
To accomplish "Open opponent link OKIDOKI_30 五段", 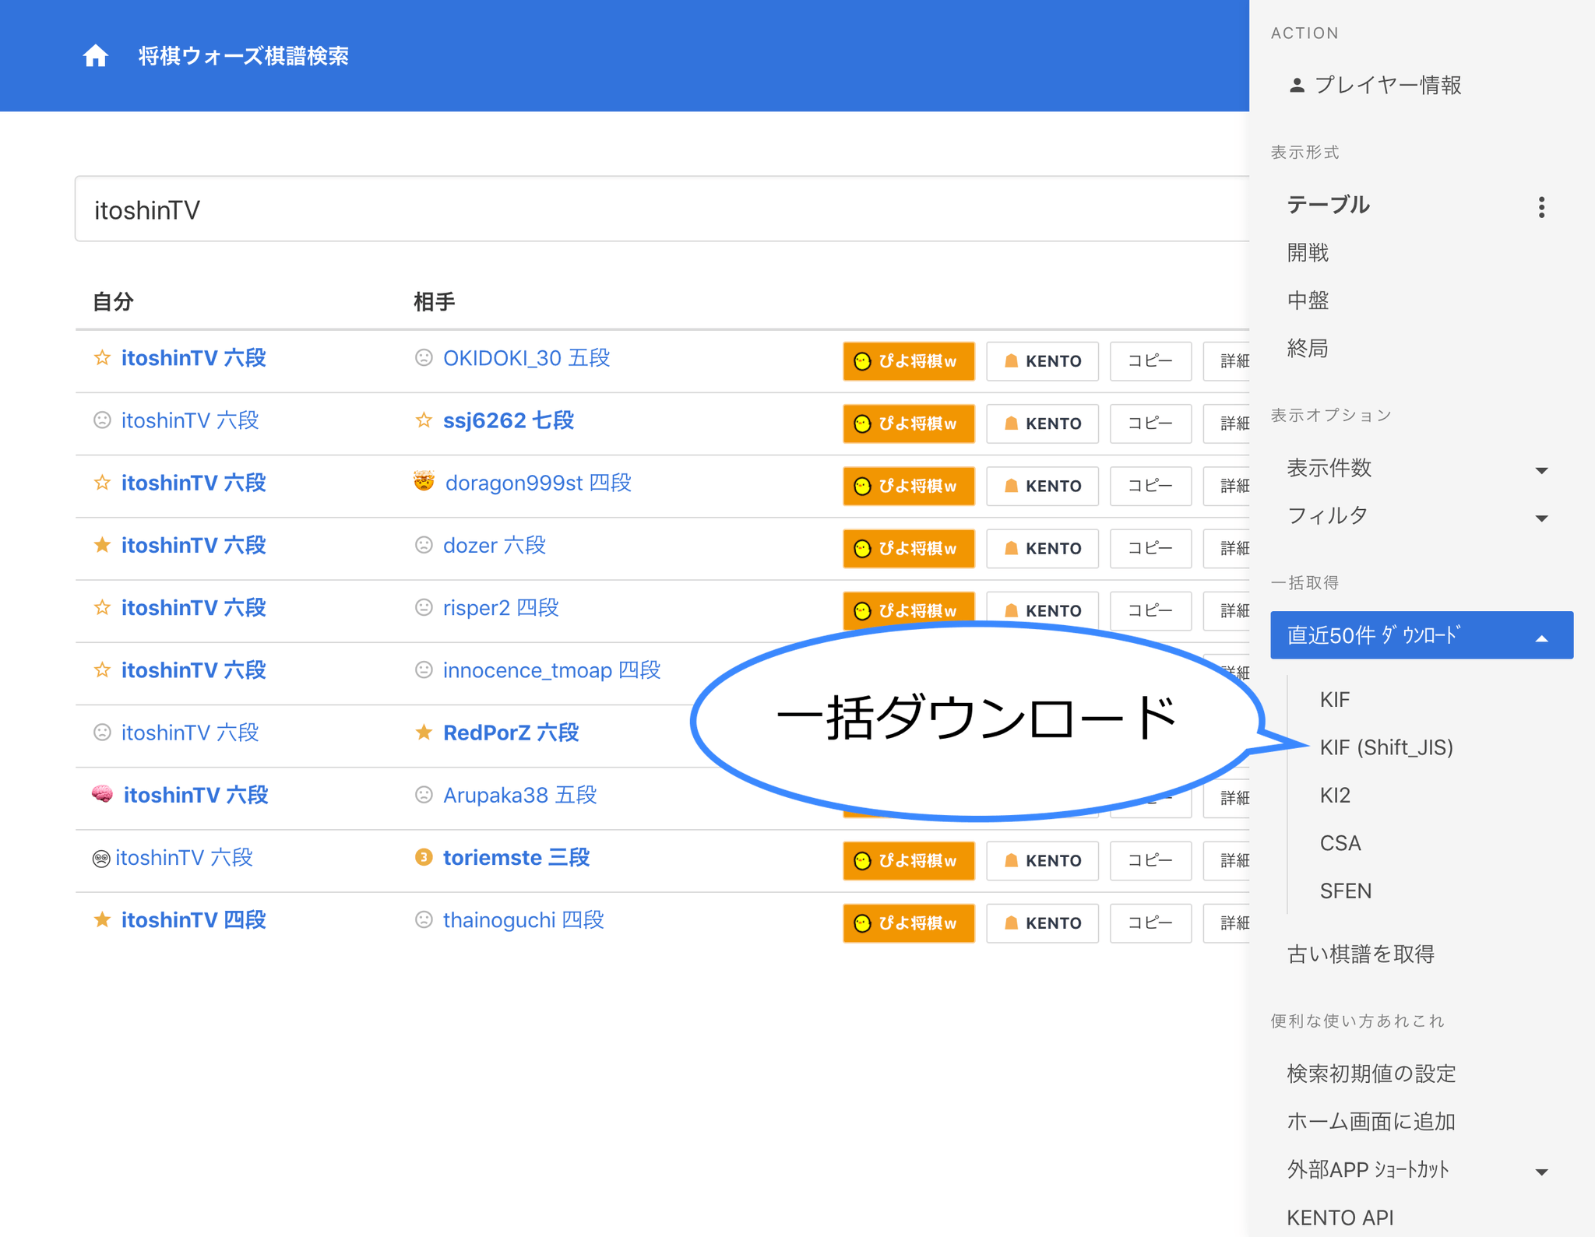I will tap(526, 358).
